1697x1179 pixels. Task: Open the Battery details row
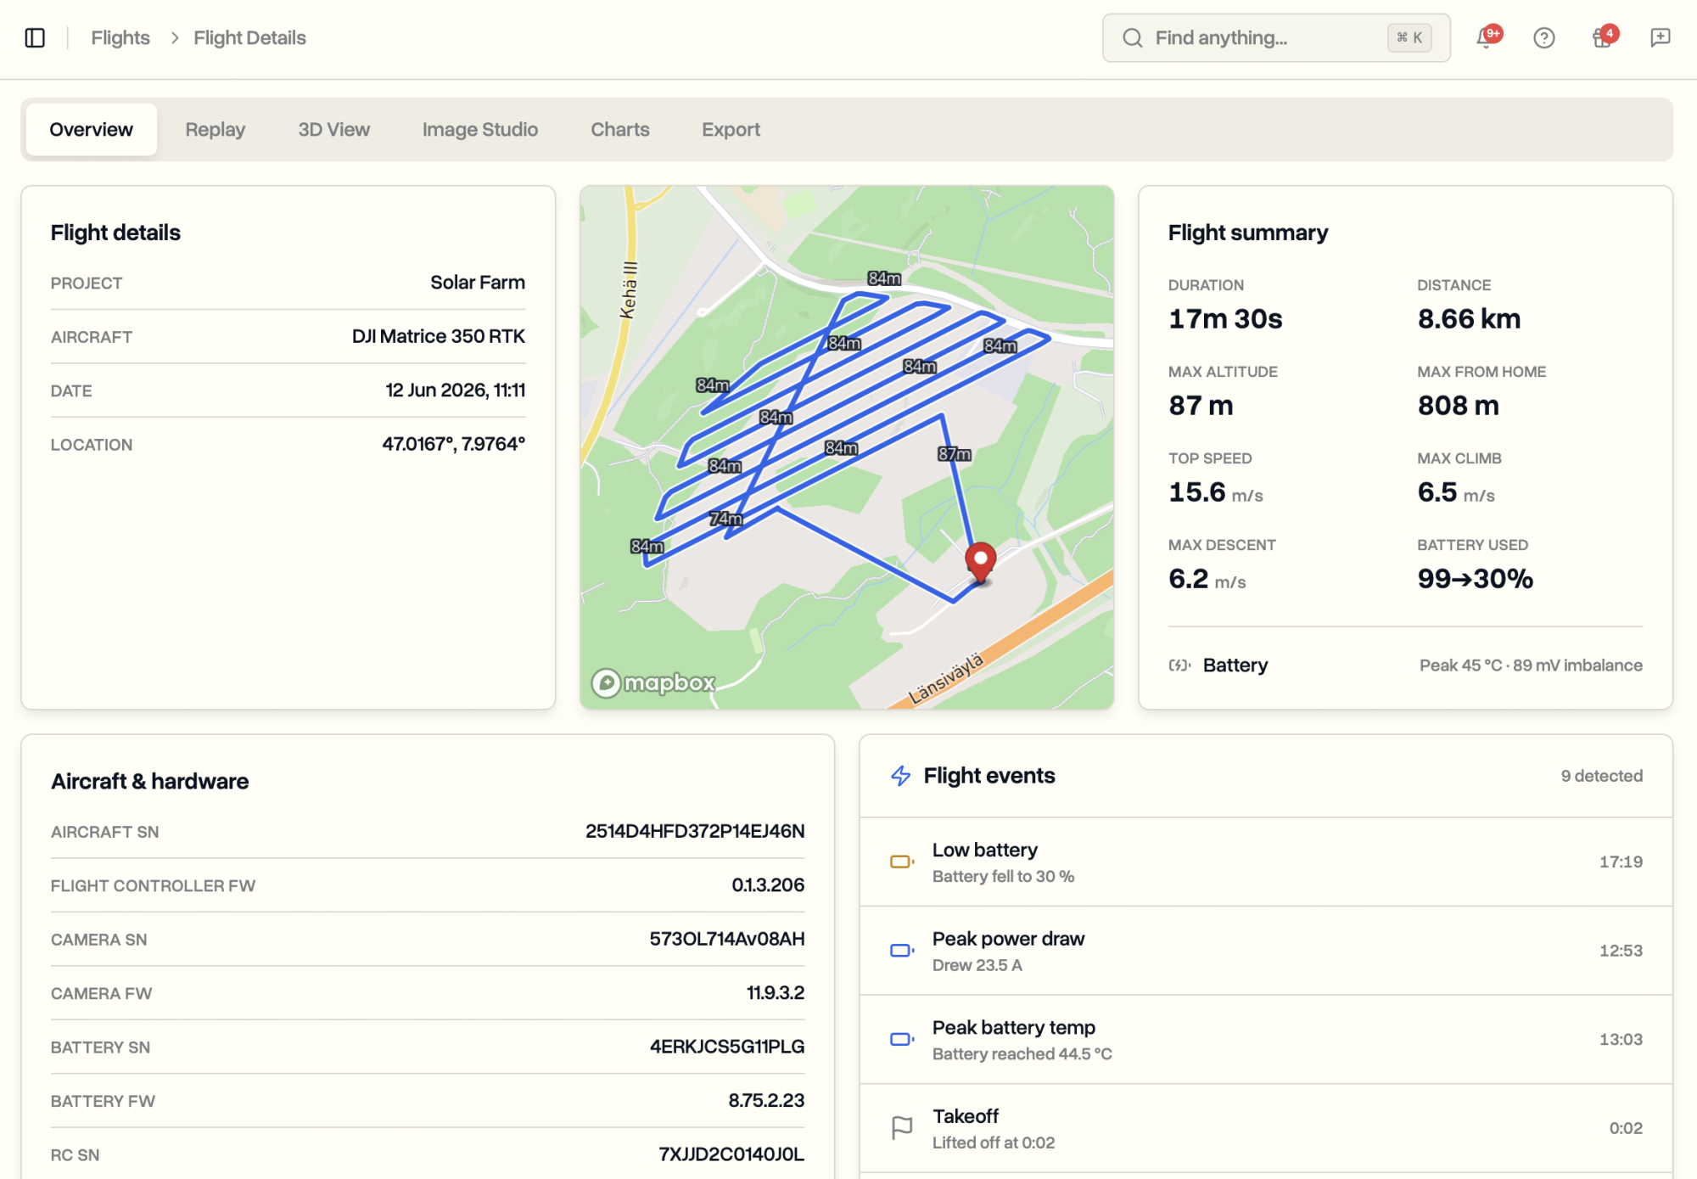click(1405, 665)
